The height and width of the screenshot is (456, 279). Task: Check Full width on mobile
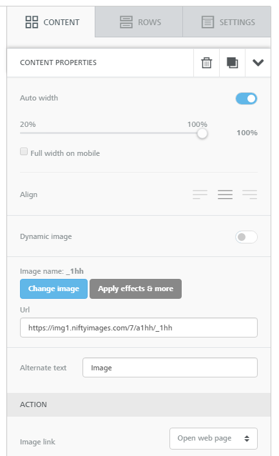[24, 151]
